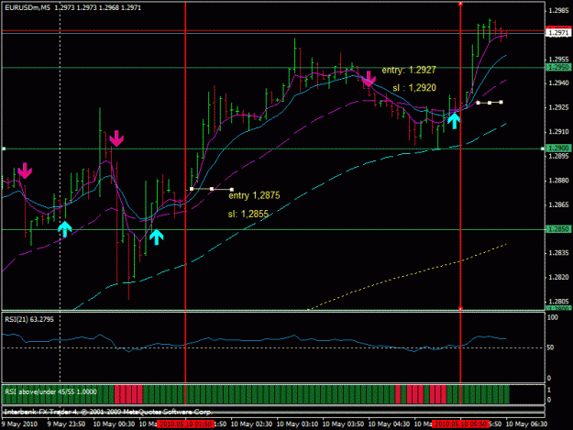Select the left-end handle of the 1.2900 horizontal line
573x430 pixels.
(x=4, y=149)
